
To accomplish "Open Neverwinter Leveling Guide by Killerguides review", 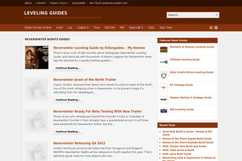I will 99,48.
